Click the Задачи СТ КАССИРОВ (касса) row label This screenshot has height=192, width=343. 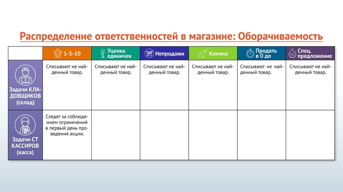tap(25, 146)
